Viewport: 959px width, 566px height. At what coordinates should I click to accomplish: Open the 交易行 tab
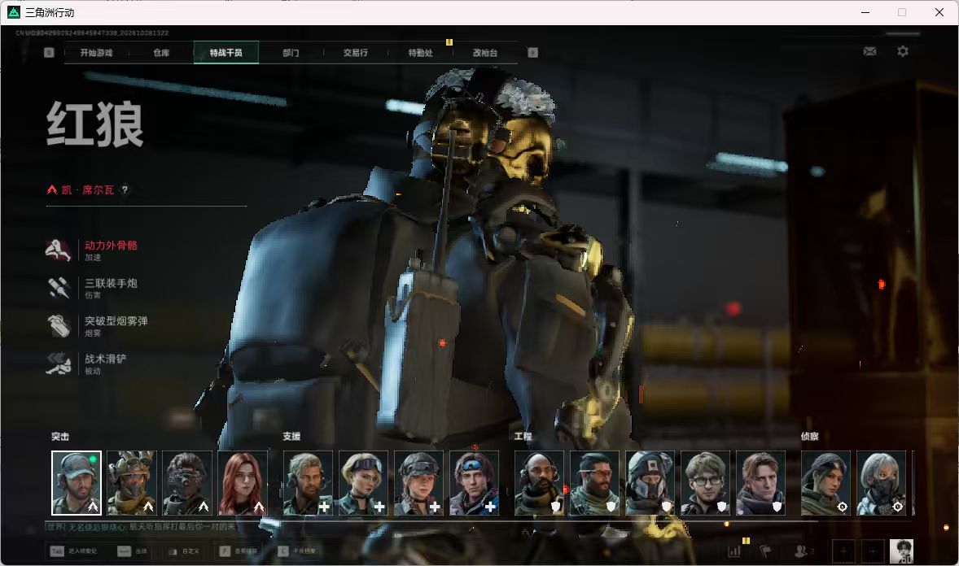click(x=355, y=53)
